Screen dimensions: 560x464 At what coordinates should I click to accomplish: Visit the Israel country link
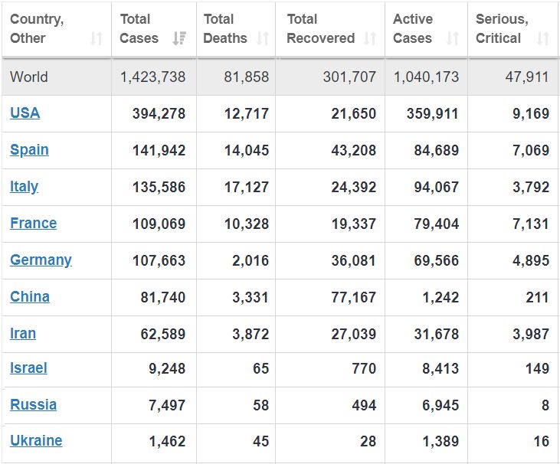tap(28, 368)
